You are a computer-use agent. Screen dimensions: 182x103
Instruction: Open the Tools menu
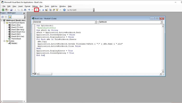pos(47,6)
